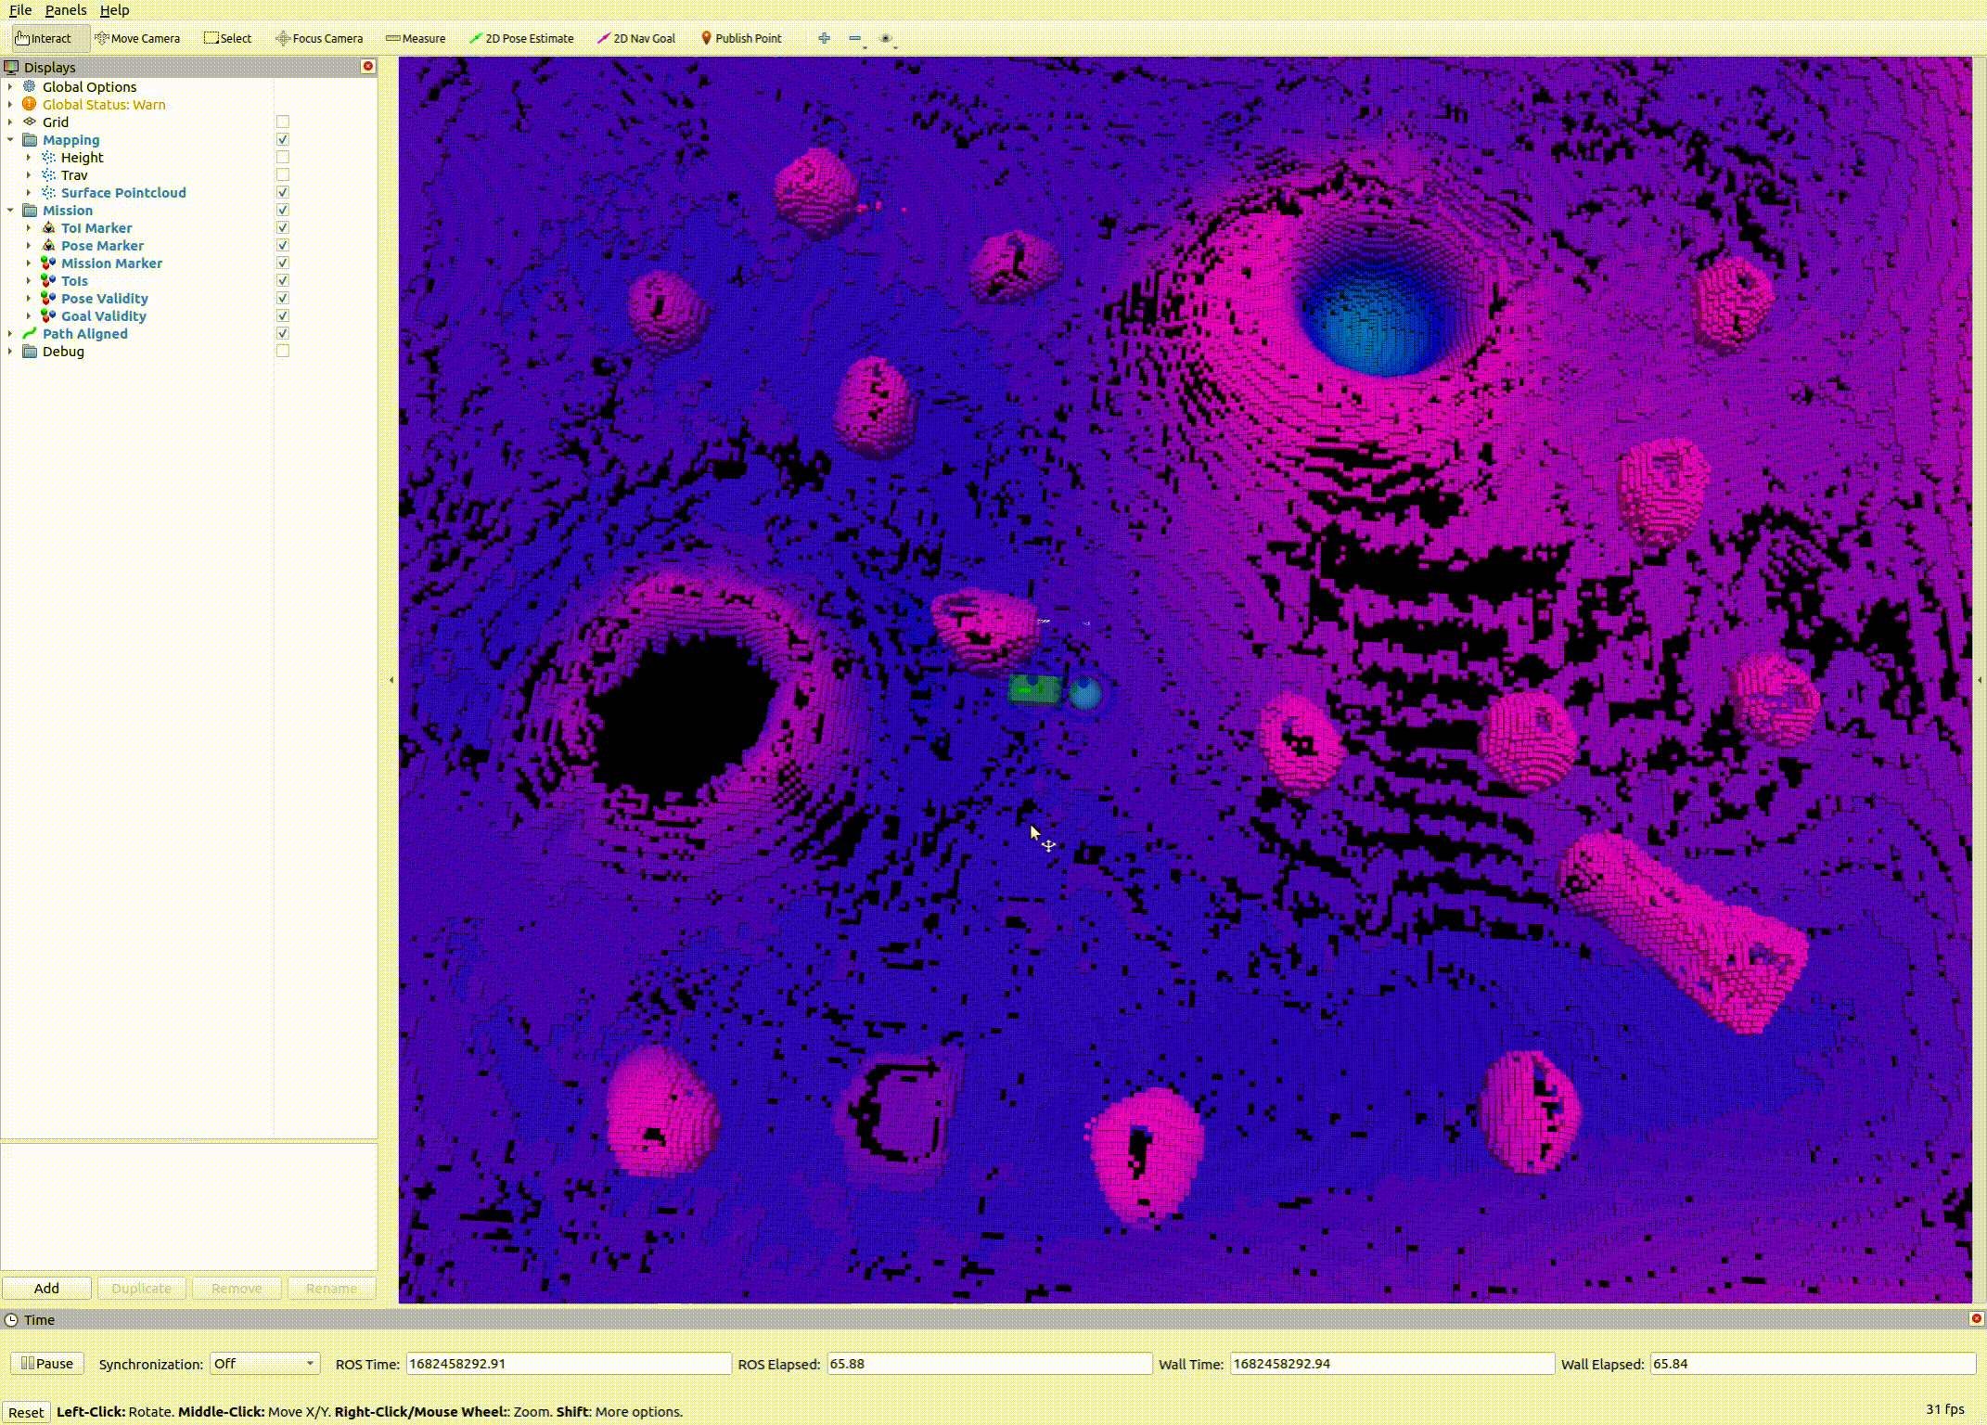Activate the Measure tool
The image size is (1987, 1425).
point(416,38)
